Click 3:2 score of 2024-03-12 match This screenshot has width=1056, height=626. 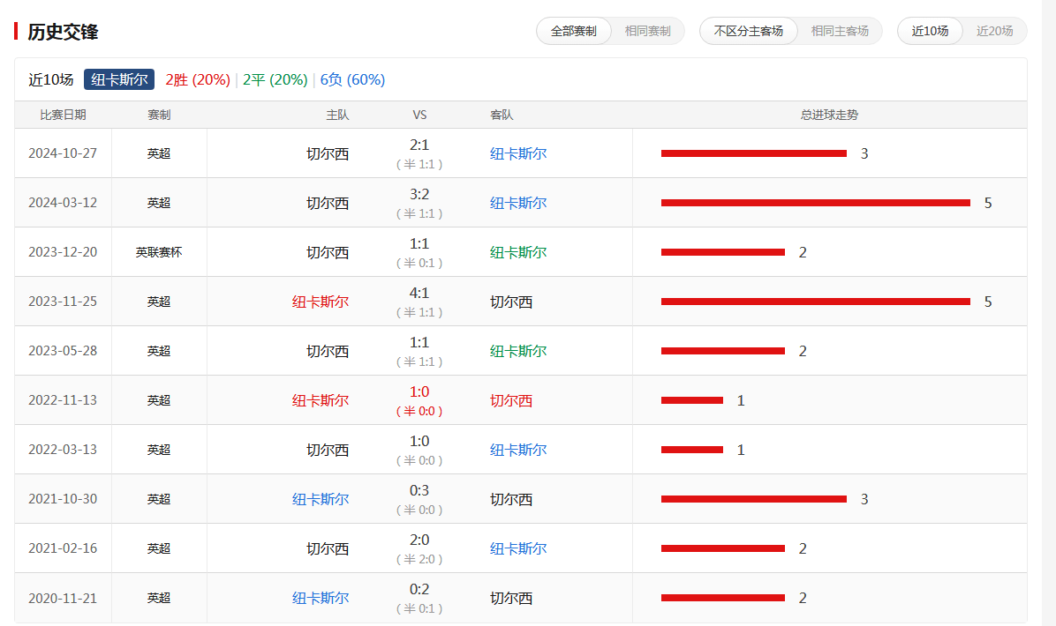pyautogui.click(x=419, y=194)
